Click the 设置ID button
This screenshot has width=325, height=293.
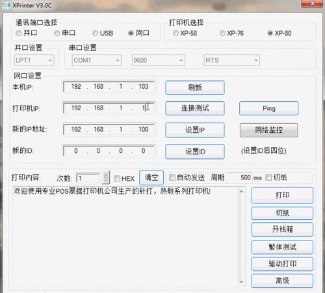[195, 152]
